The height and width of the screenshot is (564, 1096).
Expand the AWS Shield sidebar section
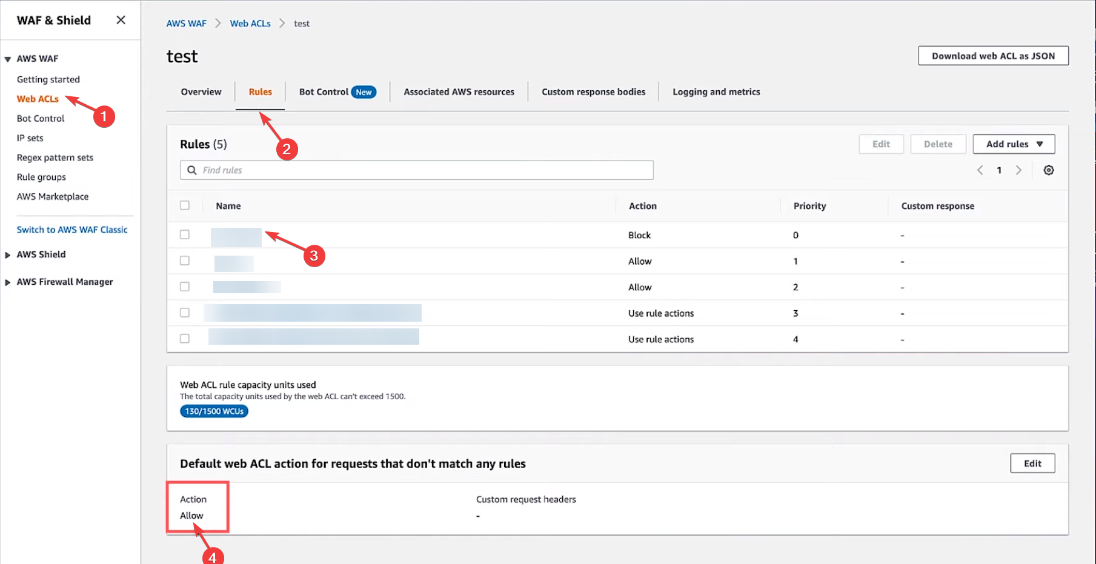[x=8, y=255]
